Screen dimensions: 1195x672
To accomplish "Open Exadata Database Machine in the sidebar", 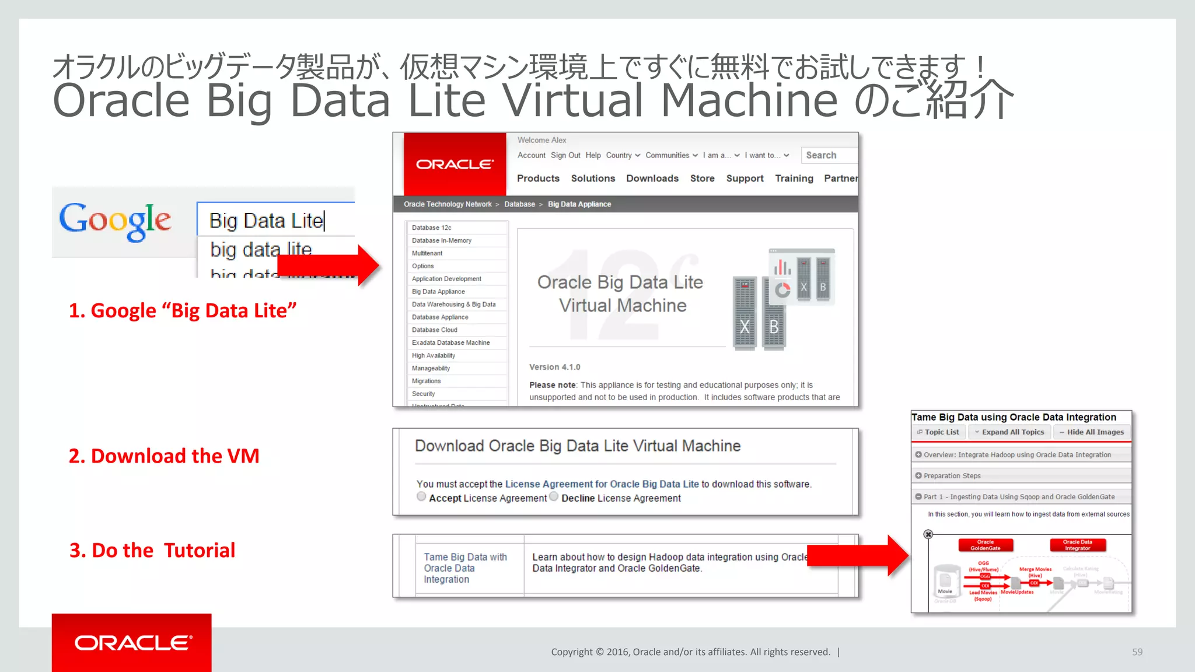I will pyautogui.click(x=457, y=343).
